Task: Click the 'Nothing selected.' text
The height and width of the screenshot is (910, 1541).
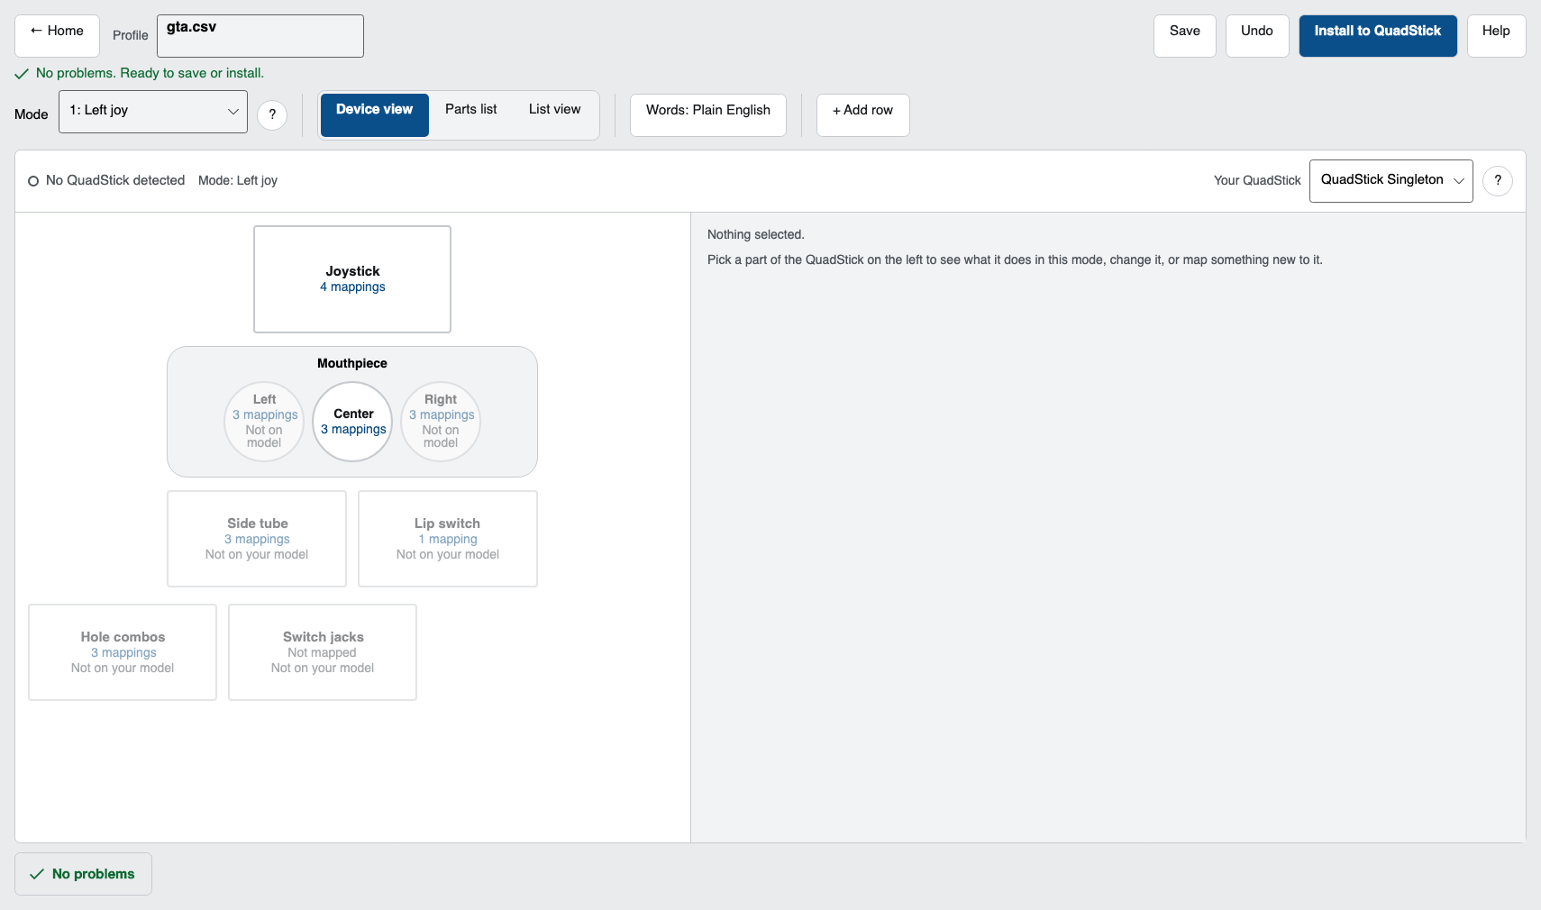Action: (755, 234)
